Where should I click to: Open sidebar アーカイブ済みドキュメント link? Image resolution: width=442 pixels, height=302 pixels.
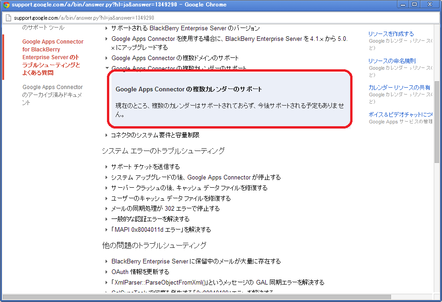click(x=52, y=95)
